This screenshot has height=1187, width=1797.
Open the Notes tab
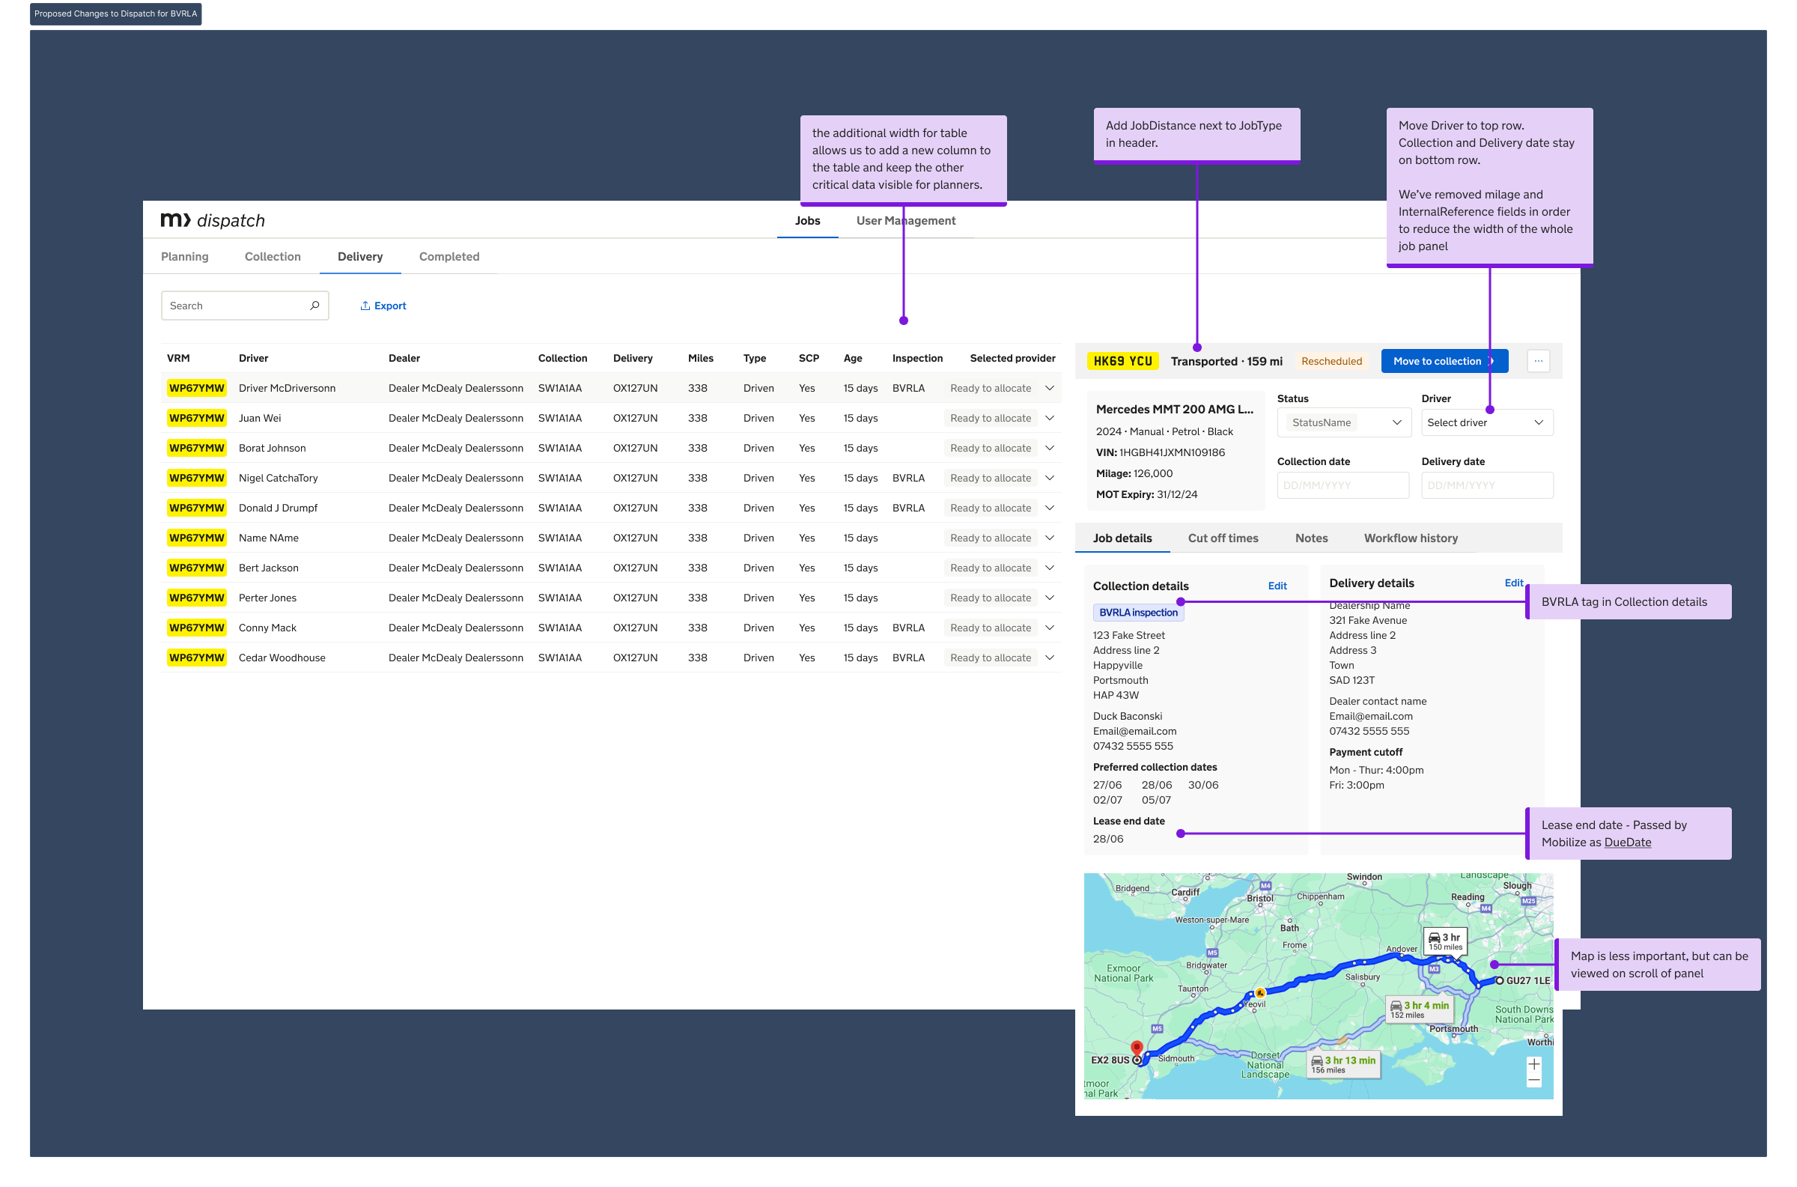pos(1311,538)
